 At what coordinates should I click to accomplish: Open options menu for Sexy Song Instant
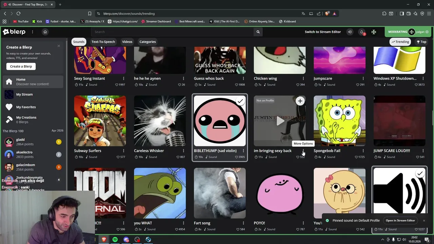[x=123, y=78]
